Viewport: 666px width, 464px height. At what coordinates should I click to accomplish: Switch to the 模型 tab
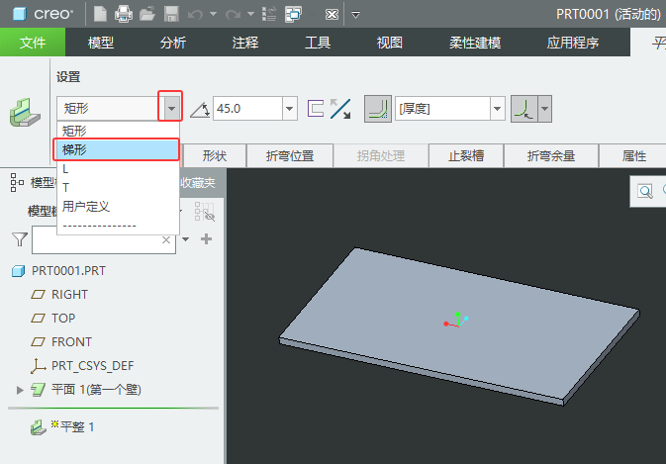click(101, 43)
